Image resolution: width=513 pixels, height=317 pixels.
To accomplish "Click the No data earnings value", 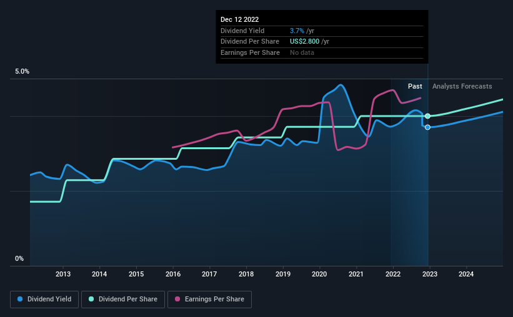I will click(302, 52).
